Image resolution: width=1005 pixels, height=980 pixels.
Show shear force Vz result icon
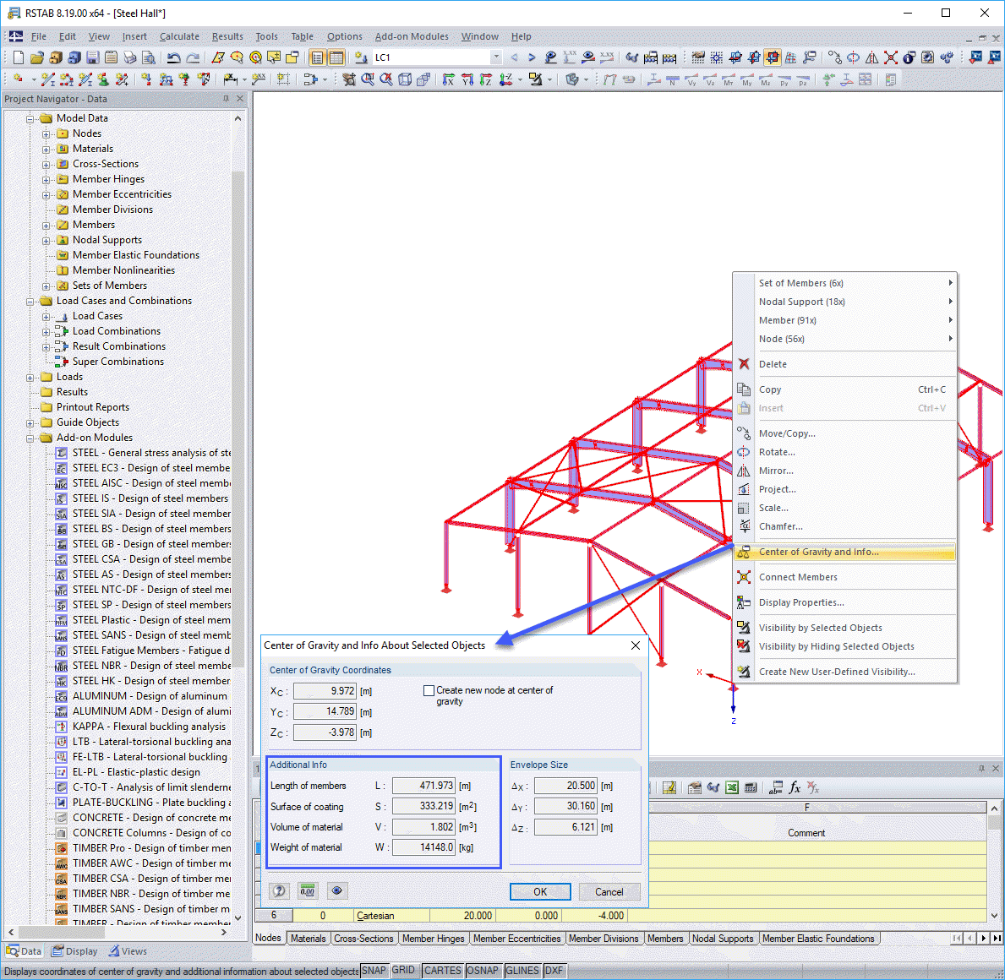point(709,80)
